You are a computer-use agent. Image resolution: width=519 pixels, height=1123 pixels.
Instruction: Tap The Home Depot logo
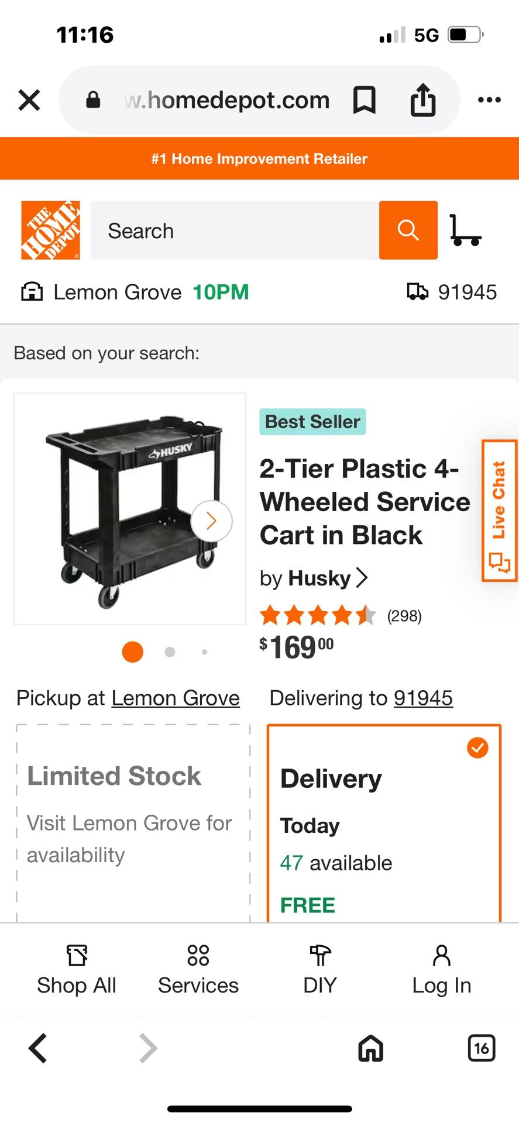pos(50,230)
